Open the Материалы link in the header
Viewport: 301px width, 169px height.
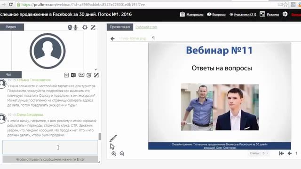point(195,15)
